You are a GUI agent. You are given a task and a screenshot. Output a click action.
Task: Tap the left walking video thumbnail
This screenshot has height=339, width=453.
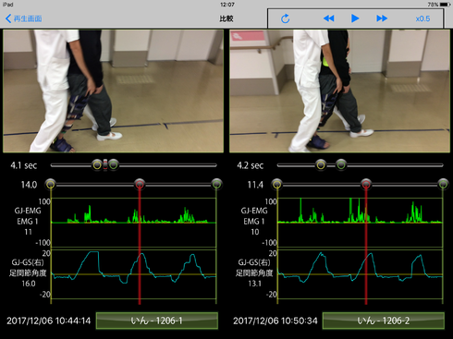(113, 91)
